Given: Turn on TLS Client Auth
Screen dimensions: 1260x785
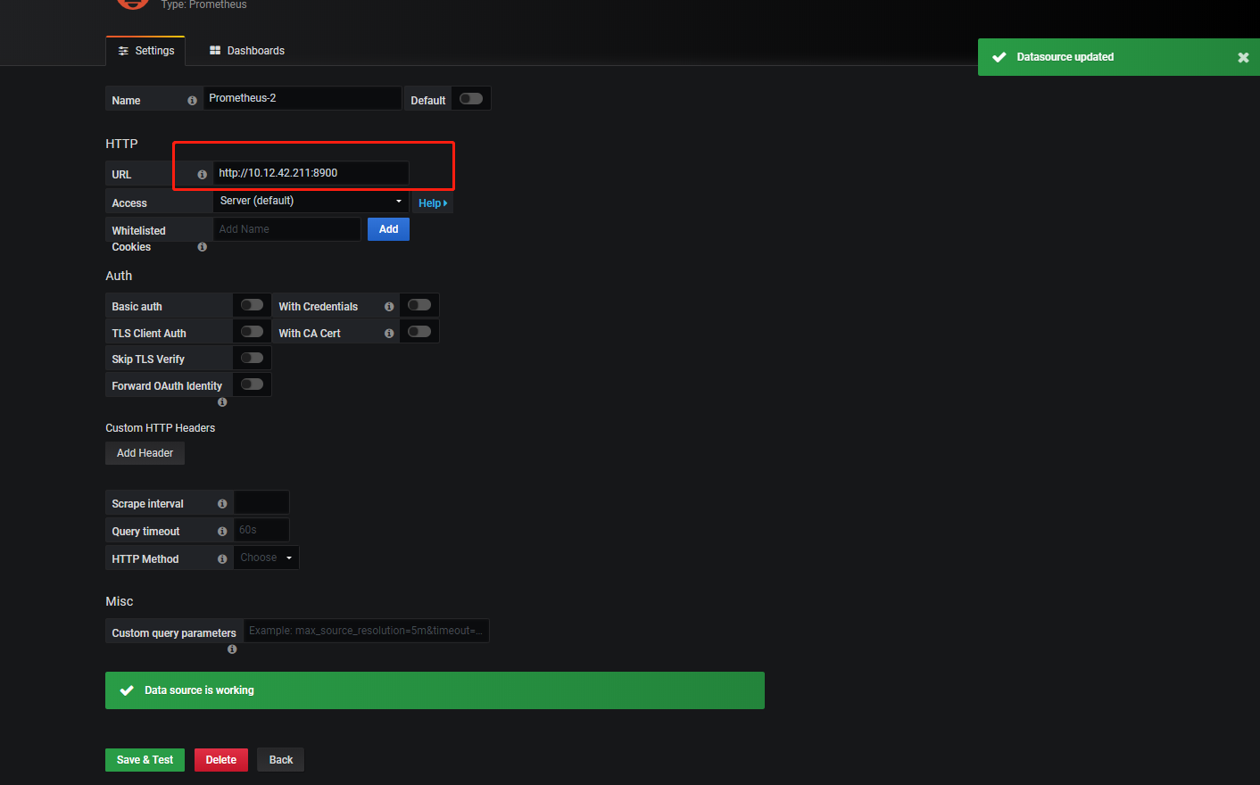Looking at the screenshot, I should [252, 332].
